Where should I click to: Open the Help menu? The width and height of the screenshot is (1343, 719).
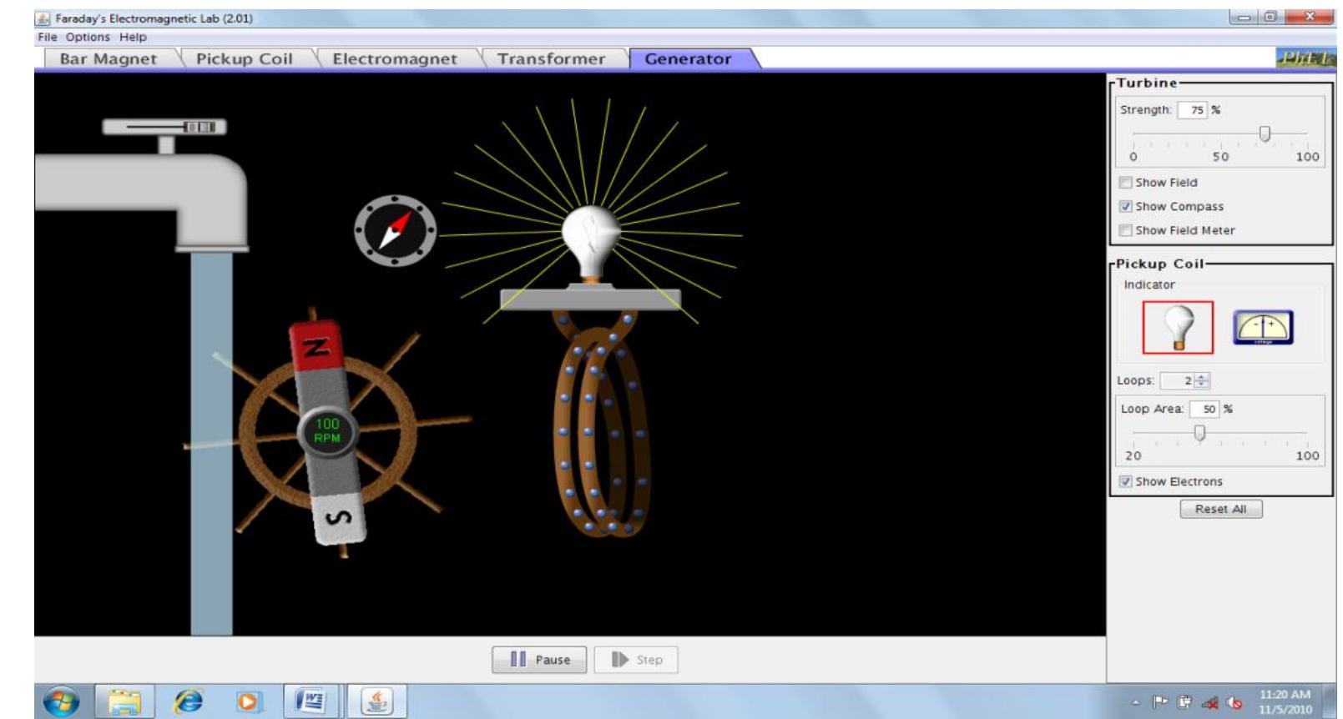133,37
